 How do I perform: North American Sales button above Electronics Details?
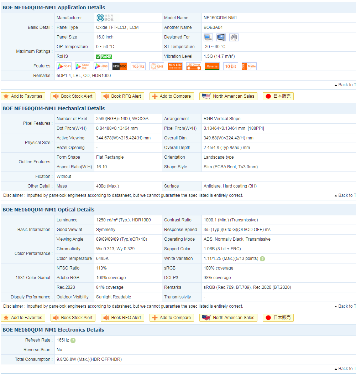(228, 318)
